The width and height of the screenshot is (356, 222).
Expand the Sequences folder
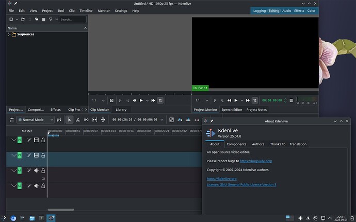pyautogui.click(x=9, y=35)
